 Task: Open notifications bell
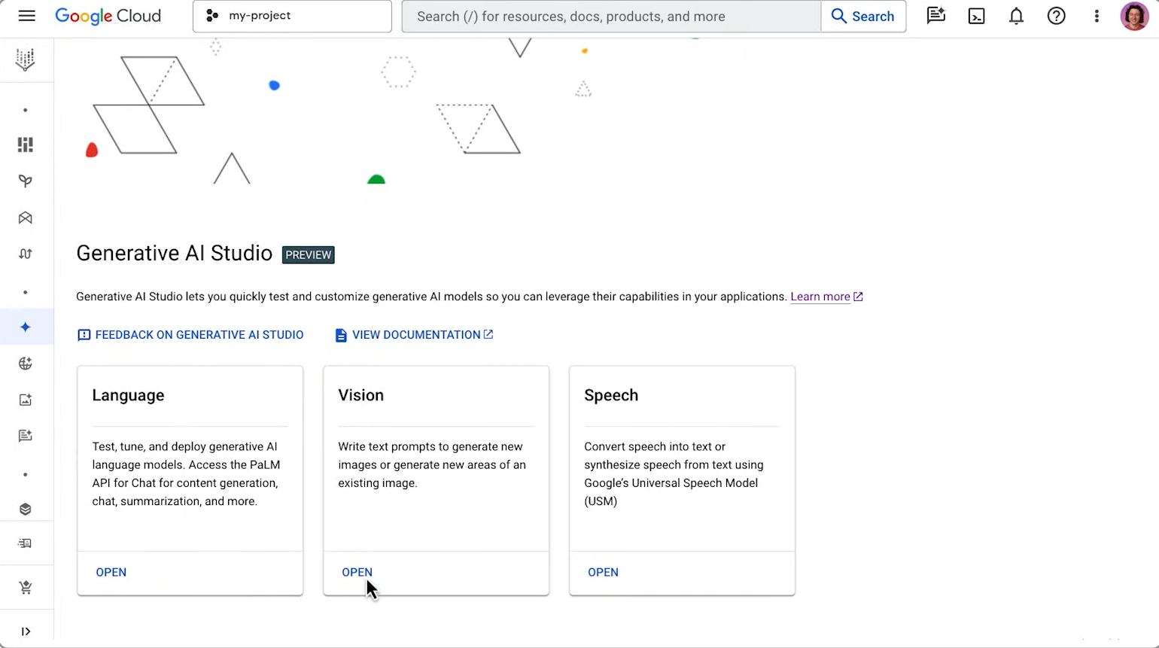coord(1016,16)
